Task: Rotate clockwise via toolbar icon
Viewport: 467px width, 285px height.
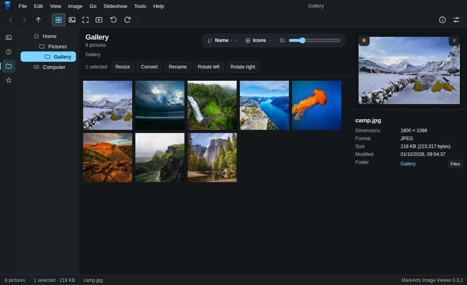Action: point(127,20)
